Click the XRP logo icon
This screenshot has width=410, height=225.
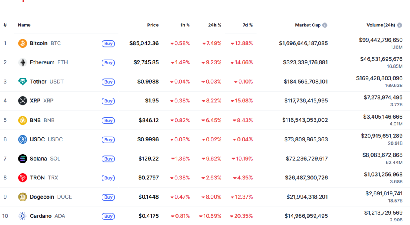pyautogui.click(x=23, y=101)
